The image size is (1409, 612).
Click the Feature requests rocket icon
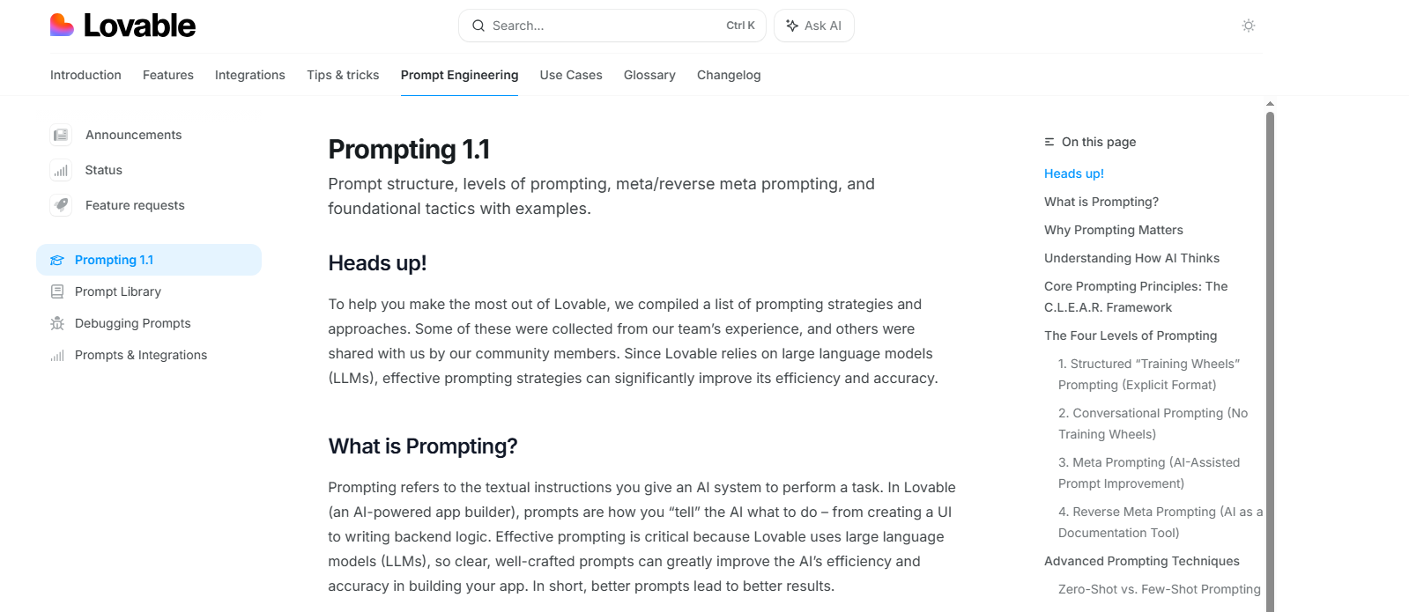[x=61, y=205]
